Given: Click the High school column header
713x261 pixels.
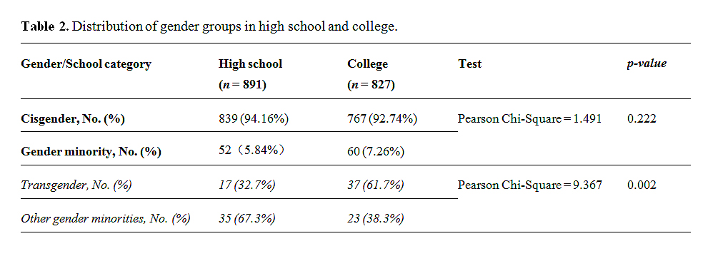Looking at the screenshot, I should pyautogui.click(x=250, y=64).
